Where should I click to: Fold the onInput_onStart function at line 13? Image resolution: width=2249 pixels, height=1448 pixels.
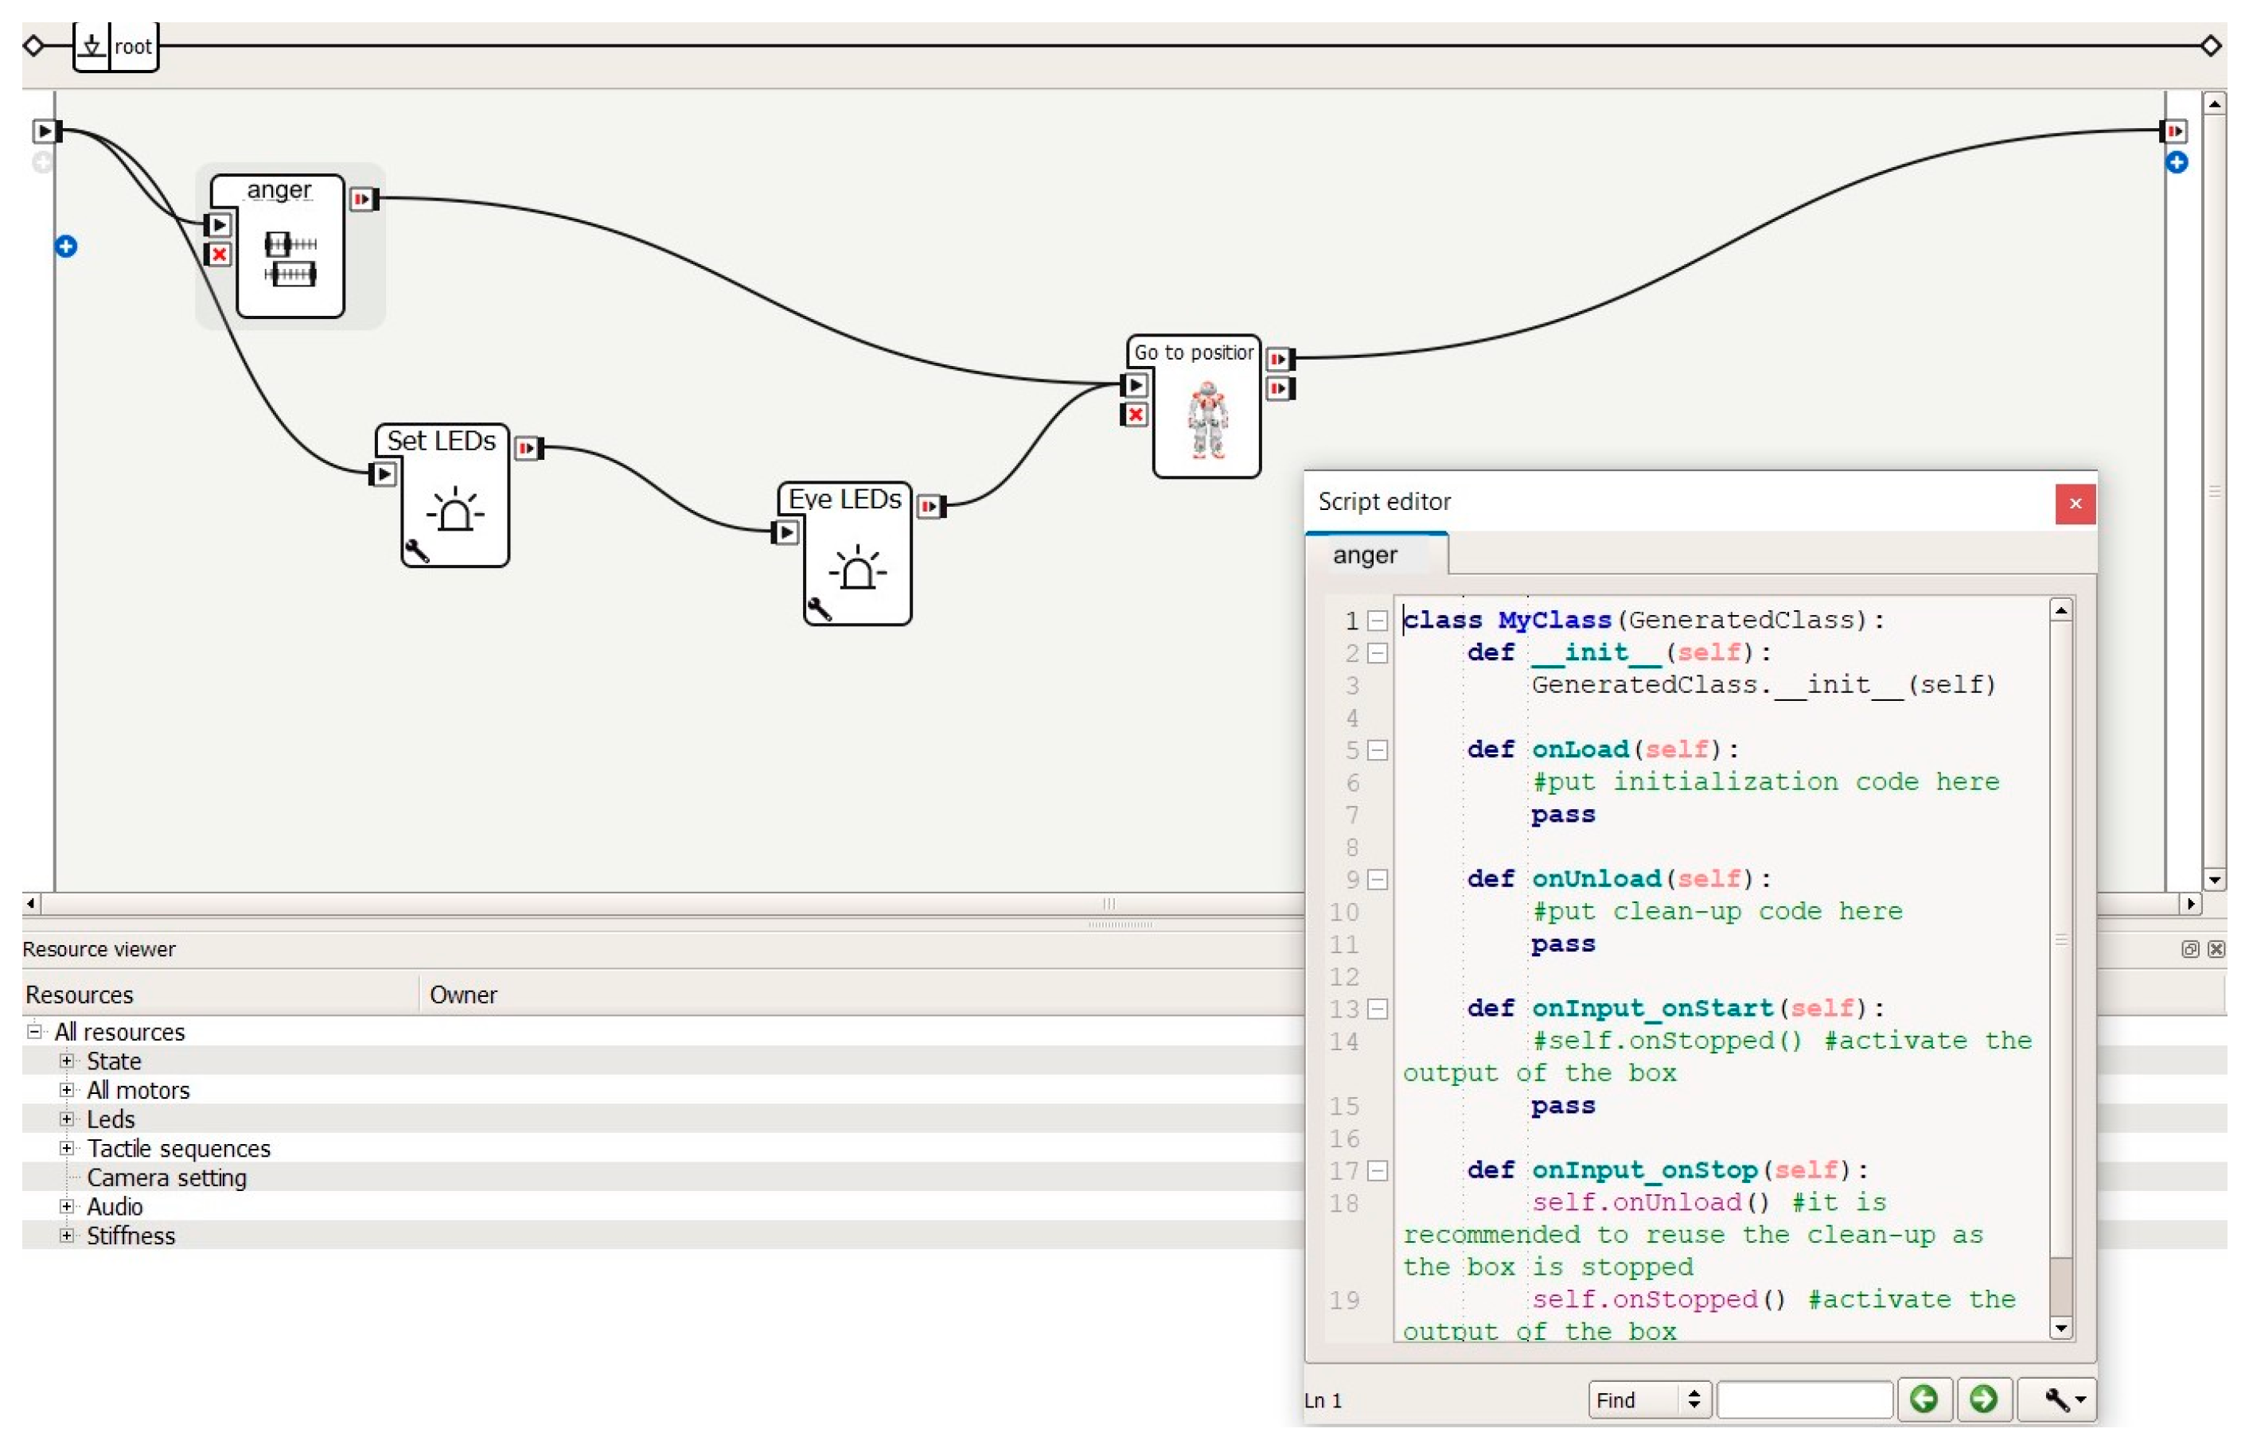click(x=1379, y=1010)
